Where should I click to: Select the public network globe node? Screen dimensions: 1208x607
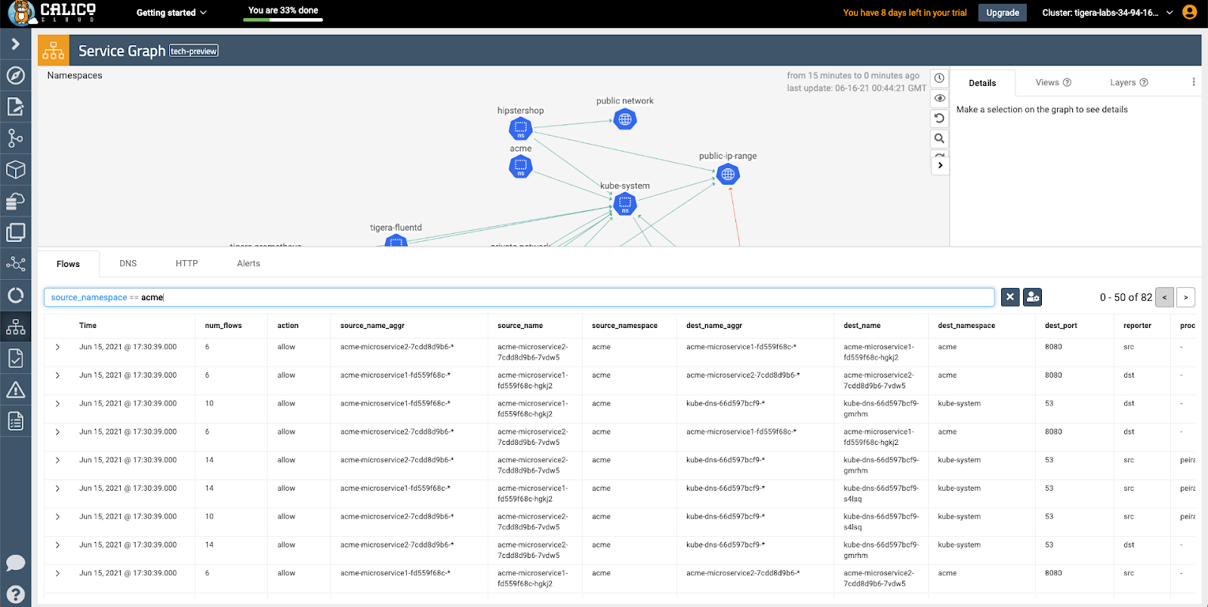tap(625, 119)
